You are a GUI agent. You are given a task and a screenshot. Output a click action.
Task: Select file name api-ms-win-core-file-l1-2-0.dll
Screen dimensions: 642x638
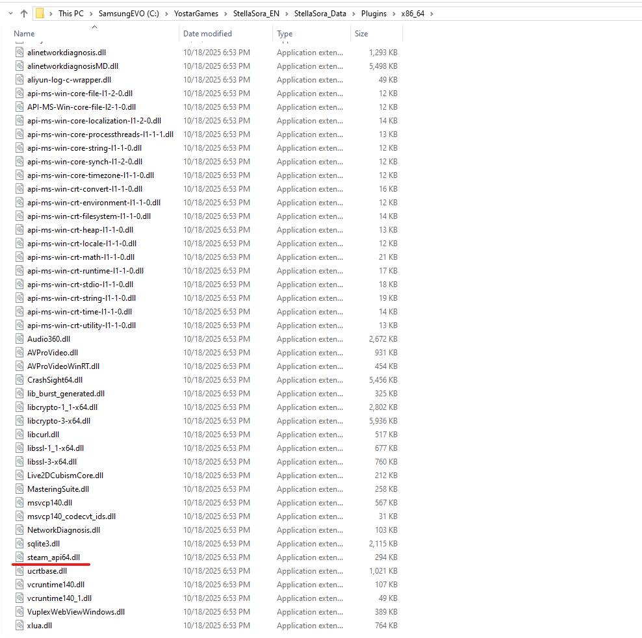80,94
